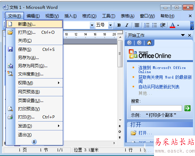
Task: Open the 表格(A) menu
Action: 128,16
